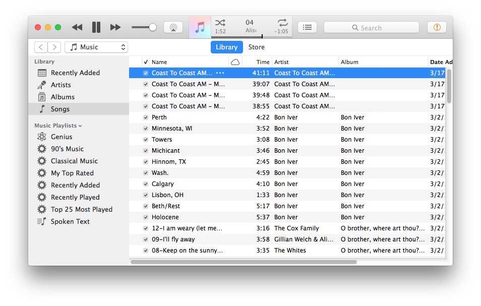481x306 pixels.
Task: Sort by the Artist column header
Action: coord(305,62)
